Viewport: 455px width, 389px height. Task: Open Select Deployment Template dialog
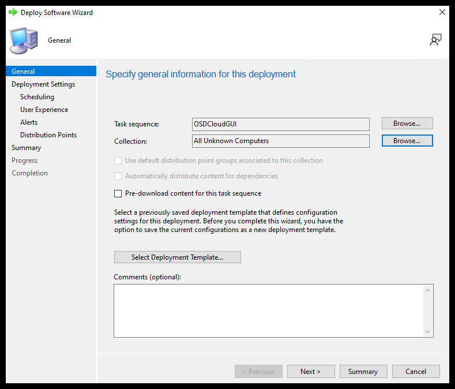(177, 257)
